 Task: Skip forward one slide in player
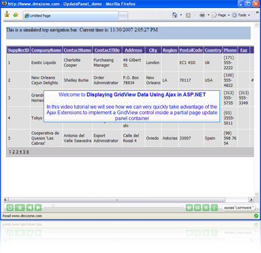(38, 208)
